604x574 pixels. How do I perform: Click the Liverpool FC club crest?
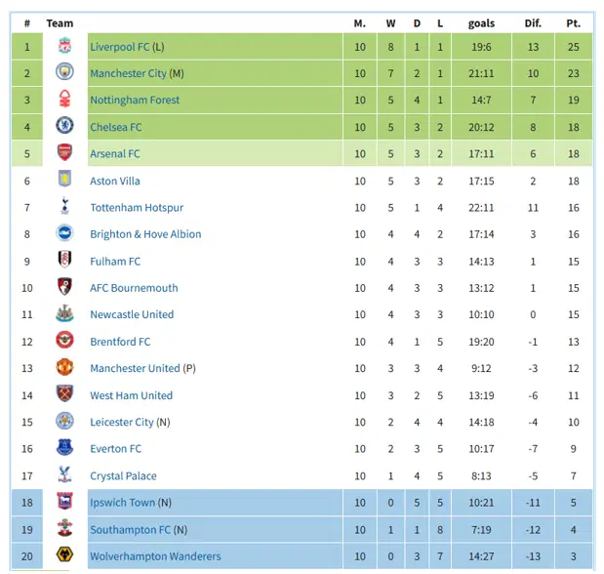[64, 46]
